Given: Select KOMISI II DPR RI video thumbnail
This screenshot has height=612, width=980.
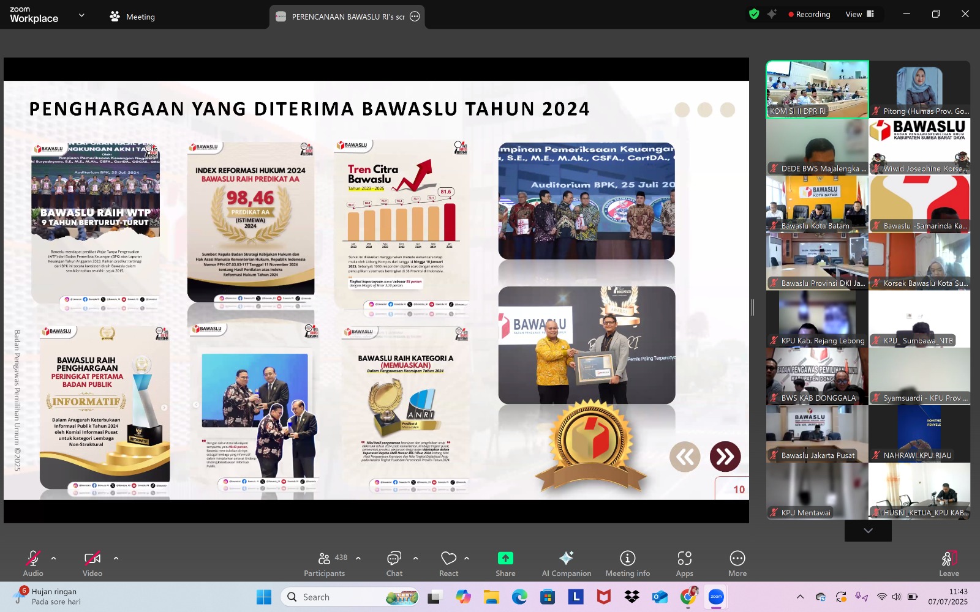Looking at the screenshot, I should [817, 89].
